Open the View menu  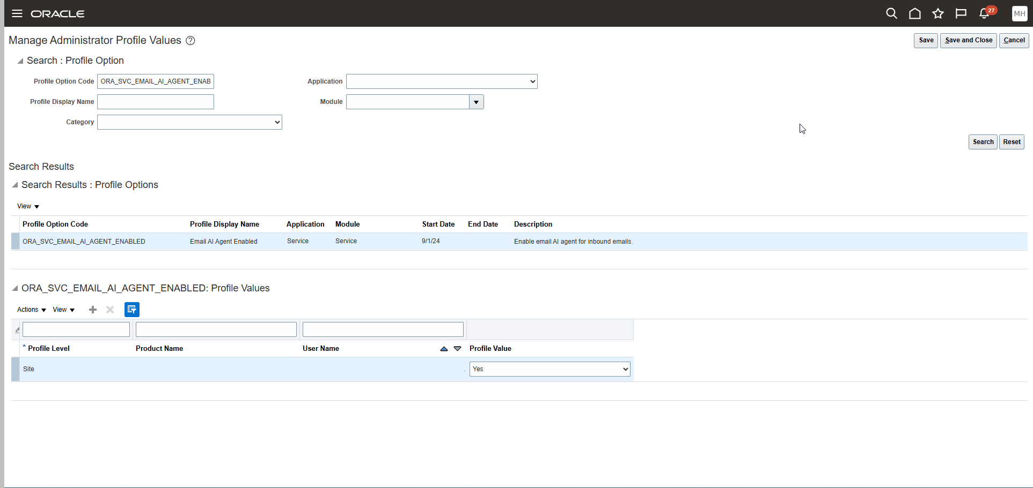63,310
